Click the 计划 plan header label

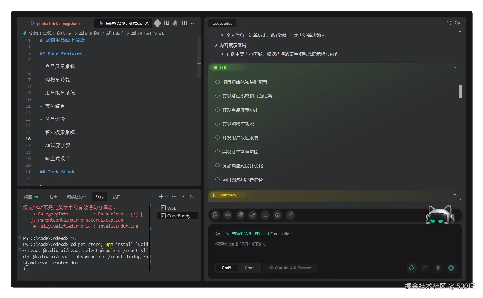pyautogui.click(x=223, y=68)
